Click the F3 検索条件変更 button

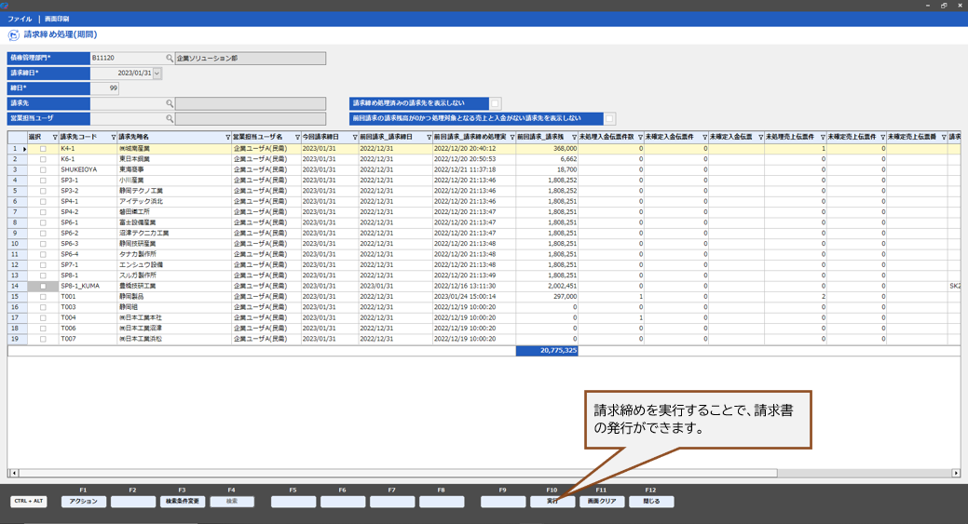coord(182,502)
